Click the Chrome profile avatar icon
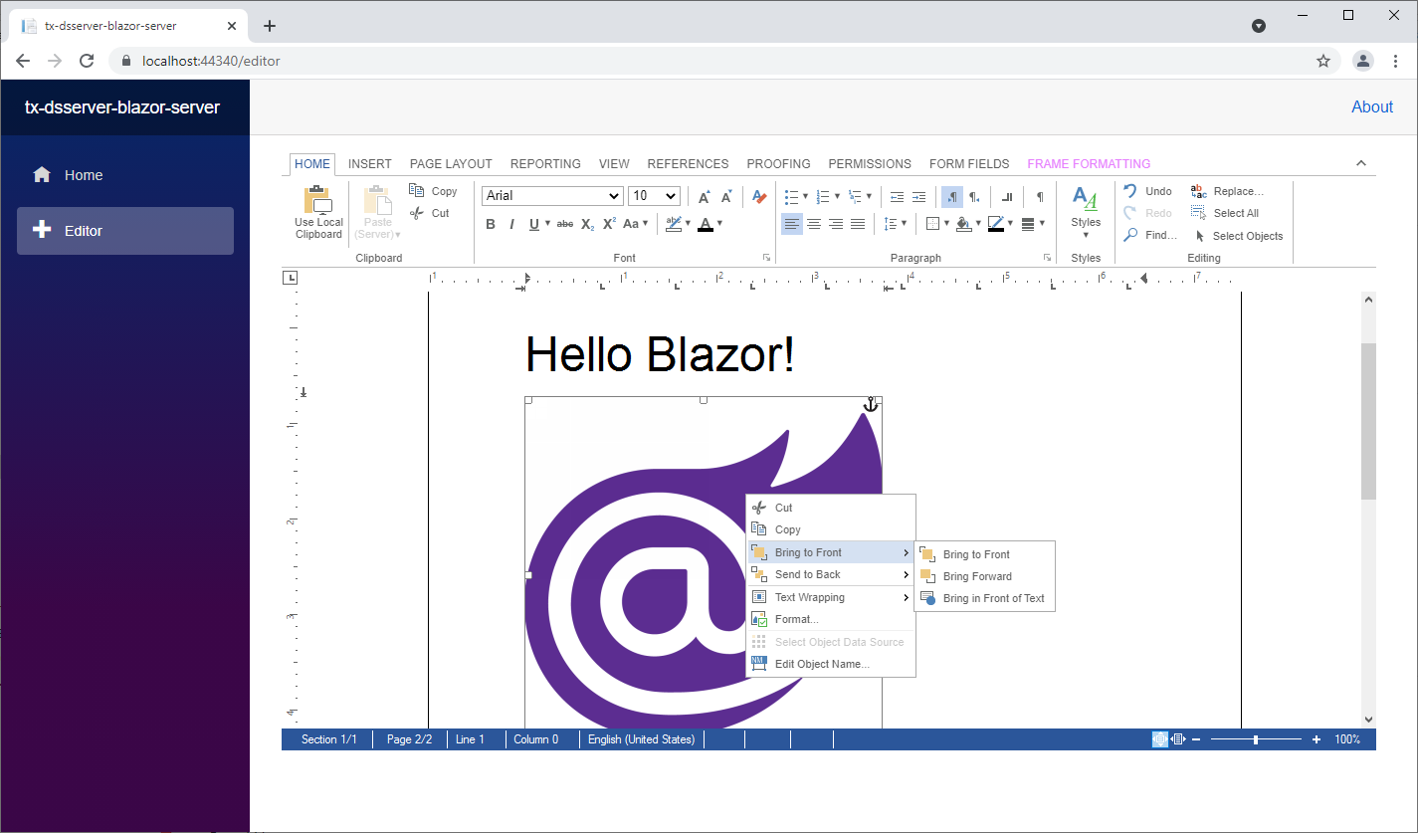 pyautogui.click(x=1363, y=61)
